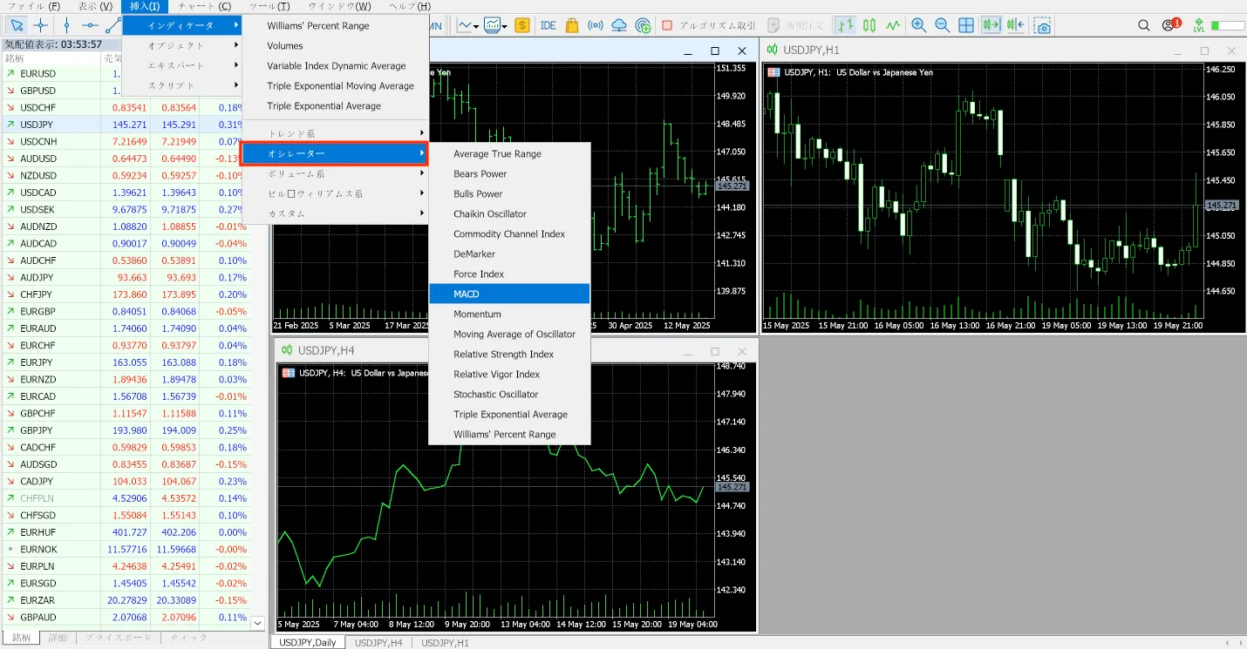Open the ツール (Tools) menu

click(269, 6)
